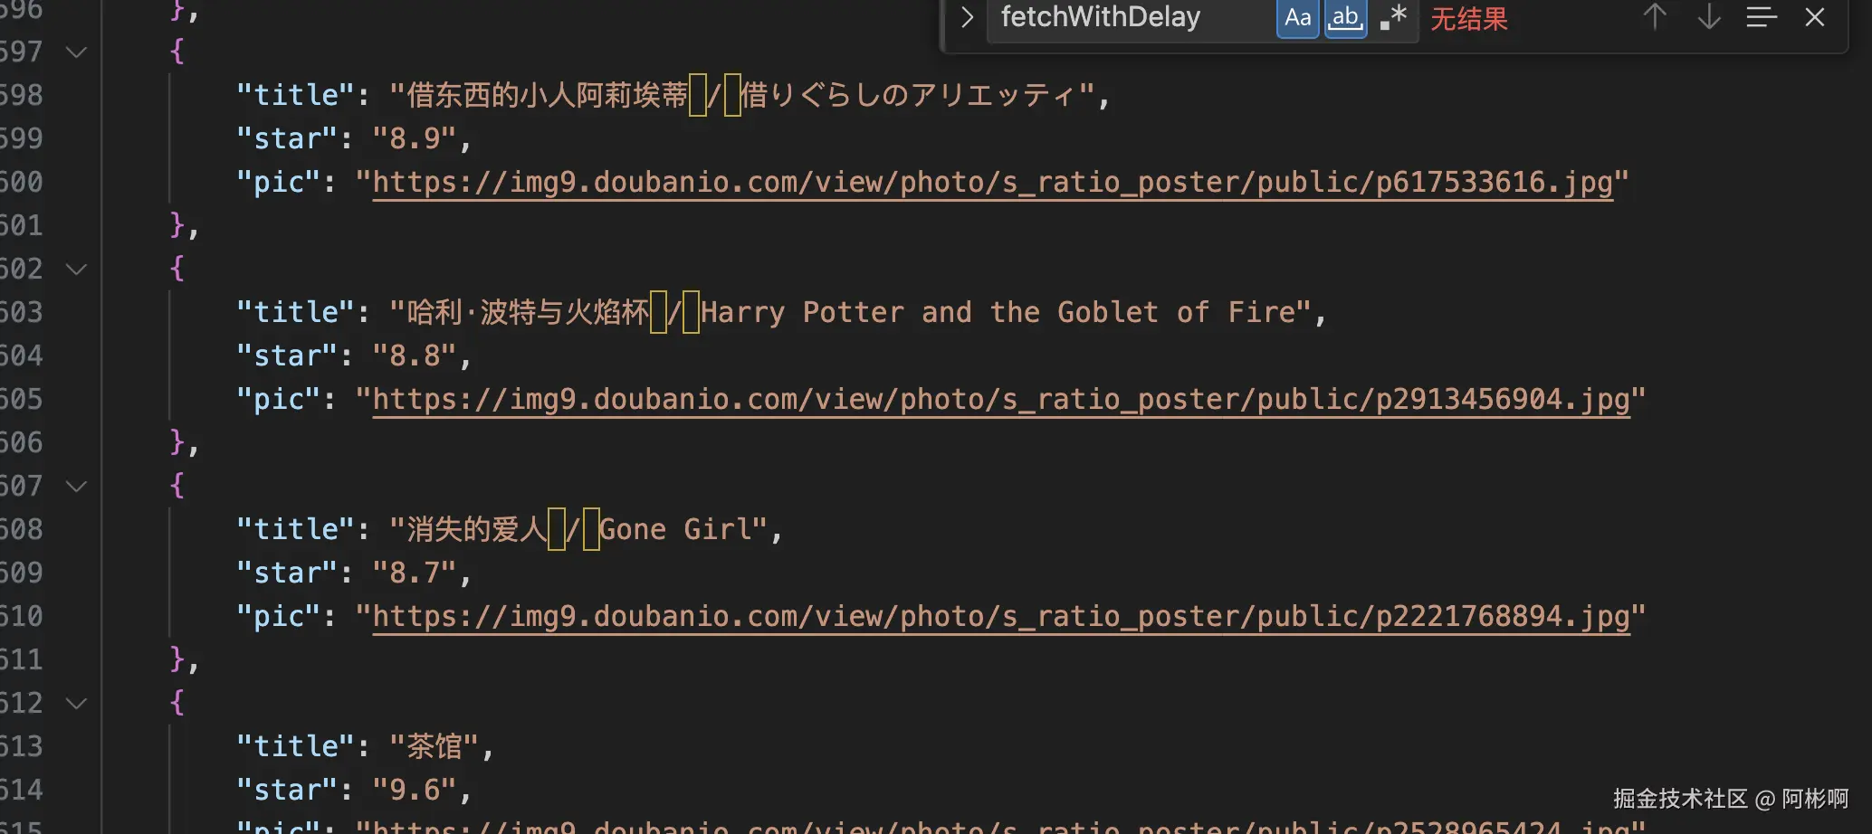
Task: Open the p617533616.jpg poster URL
Action: click(x=993, y=182)
